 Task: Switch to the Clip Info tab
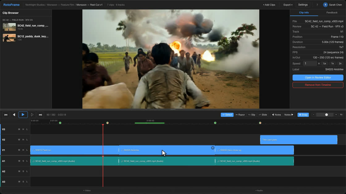(x=304, y=13)
